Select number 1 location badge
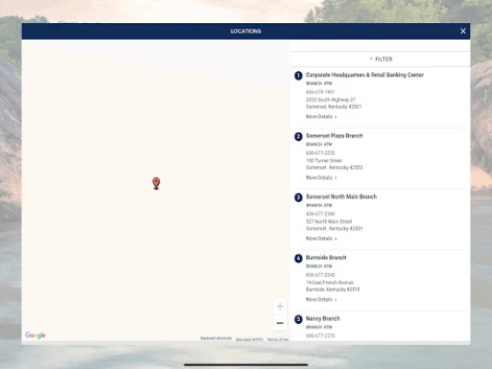 tap(298, 76)
